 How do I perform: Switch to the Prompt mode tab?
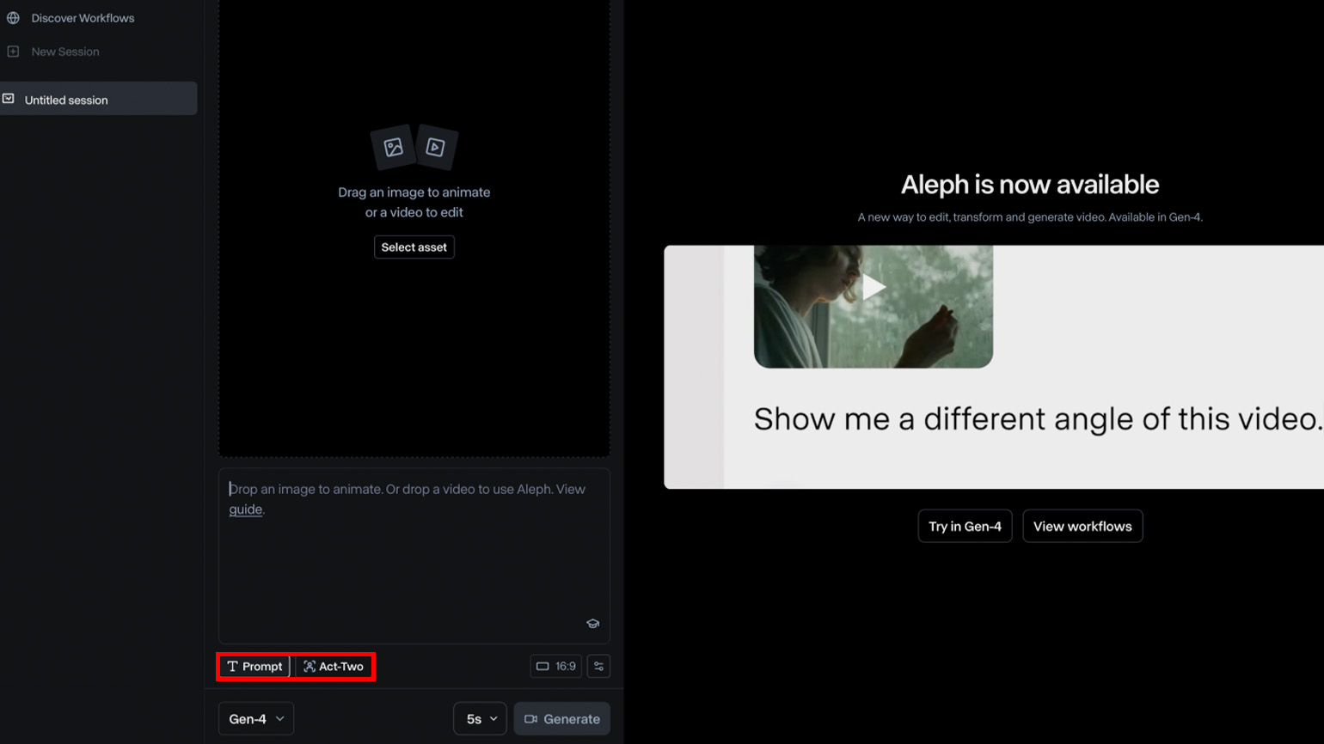click(x=254, y=667)
